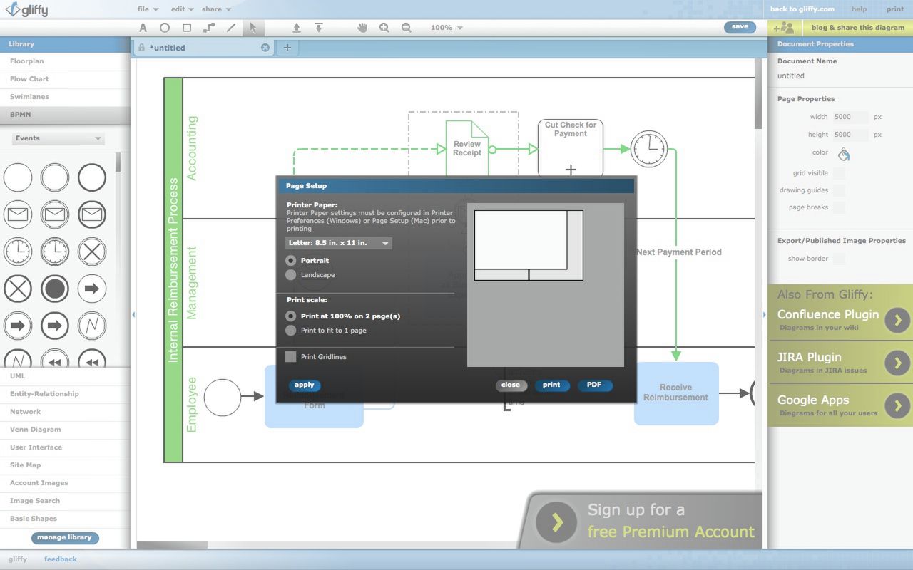The image size is (913, 570).
Task: Click the Zoom Out magnifier
Action: point(407,28)
